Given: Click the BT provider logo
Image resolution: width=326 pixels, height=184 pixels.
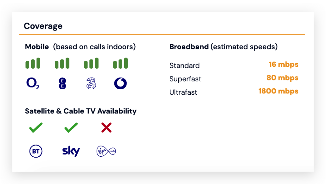Looking at the screenshot, I should pyautogui.click(x=36, y=151).
